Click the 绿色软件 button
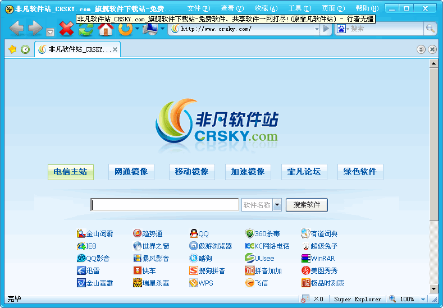 coord(360,172)
